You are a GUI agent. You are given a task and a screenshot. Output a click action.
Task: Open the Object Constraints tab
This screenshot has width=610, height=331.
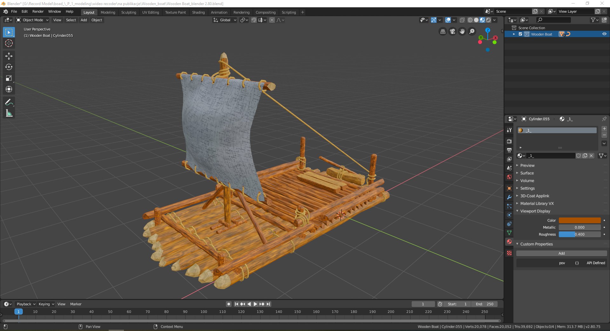pyautogui.click(x=509, y=224)
